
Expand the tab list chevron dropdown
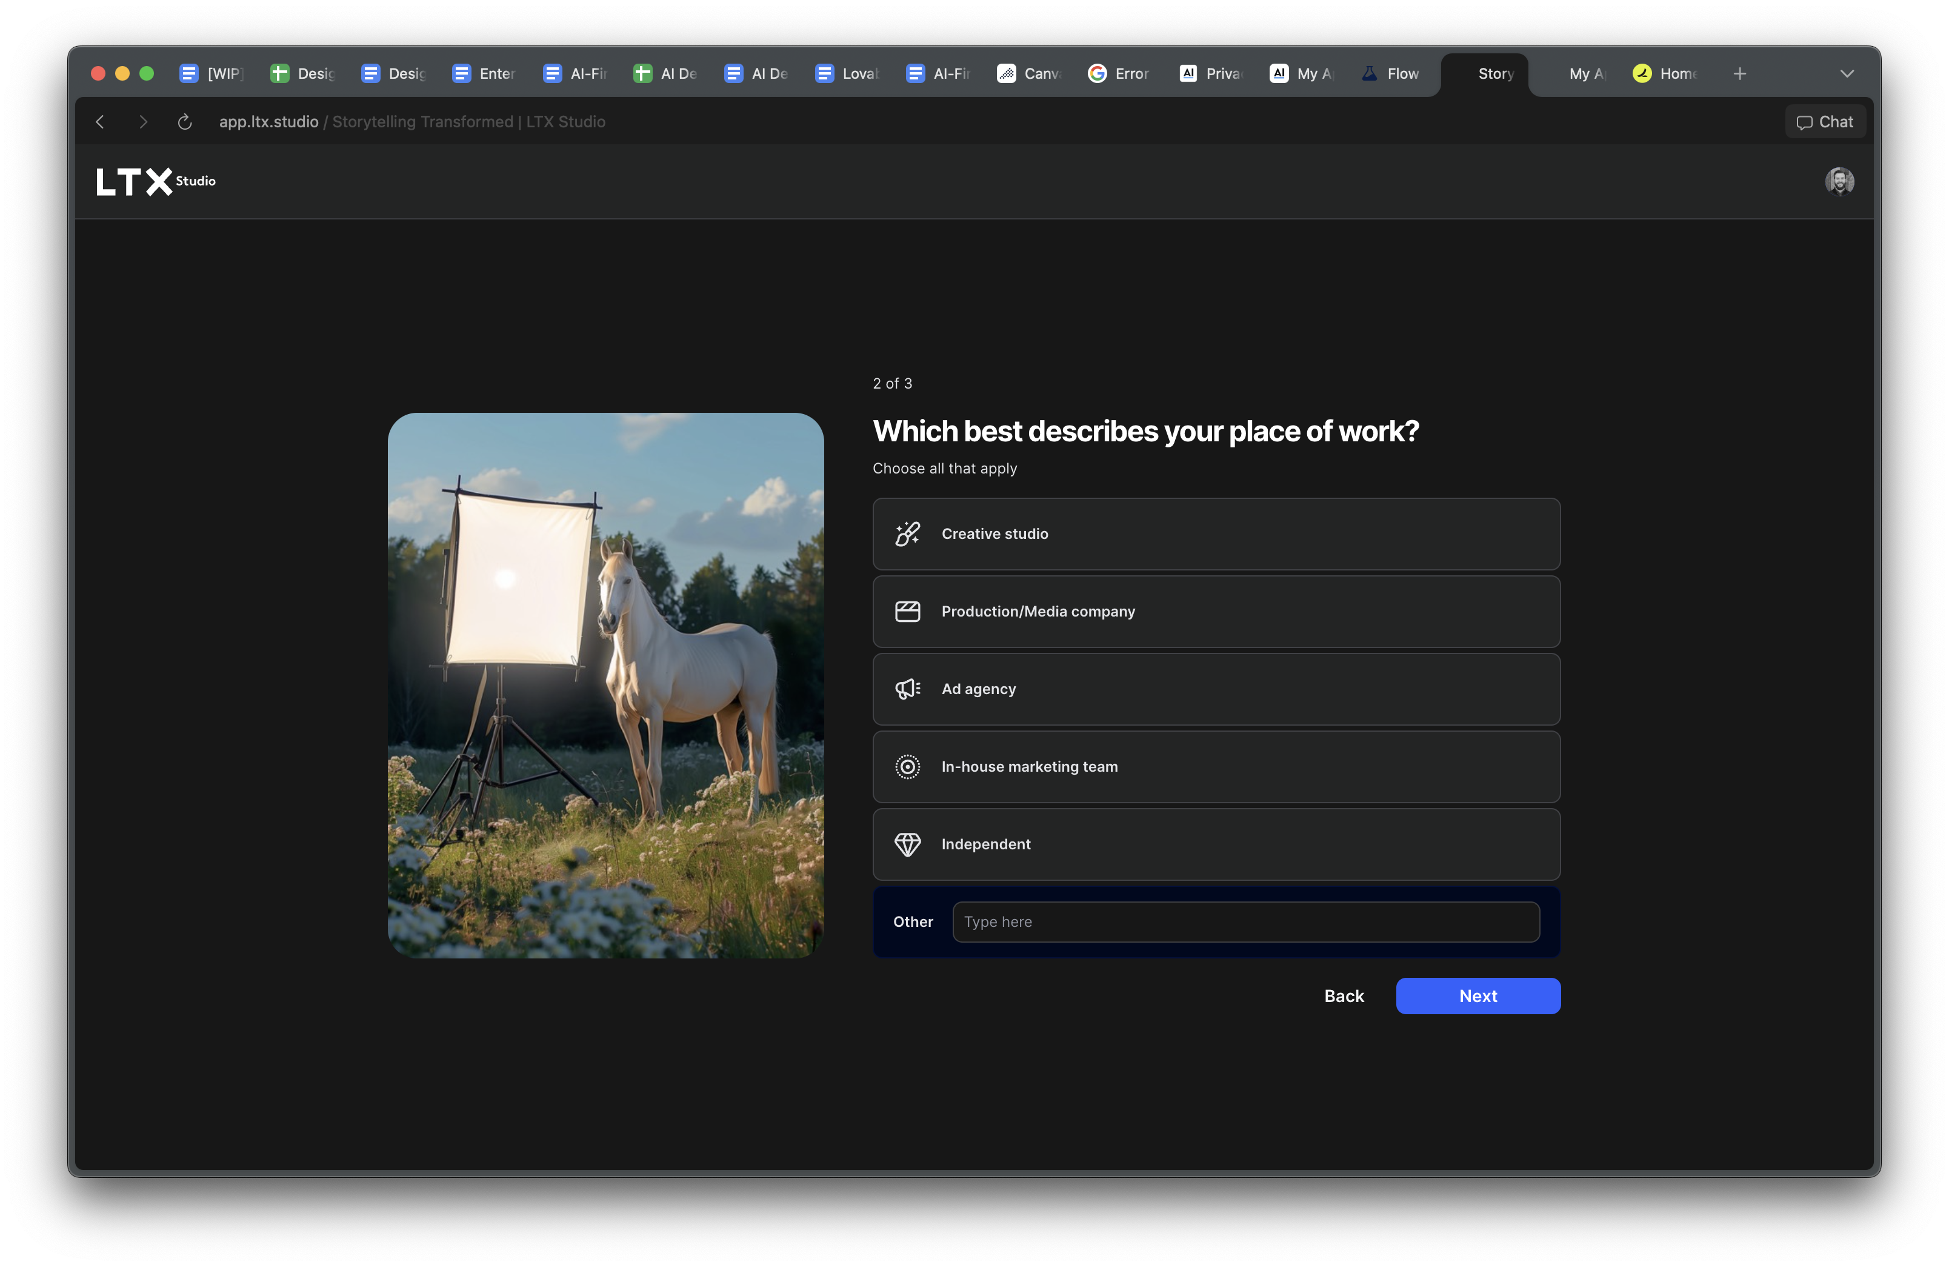(1846, 74)
